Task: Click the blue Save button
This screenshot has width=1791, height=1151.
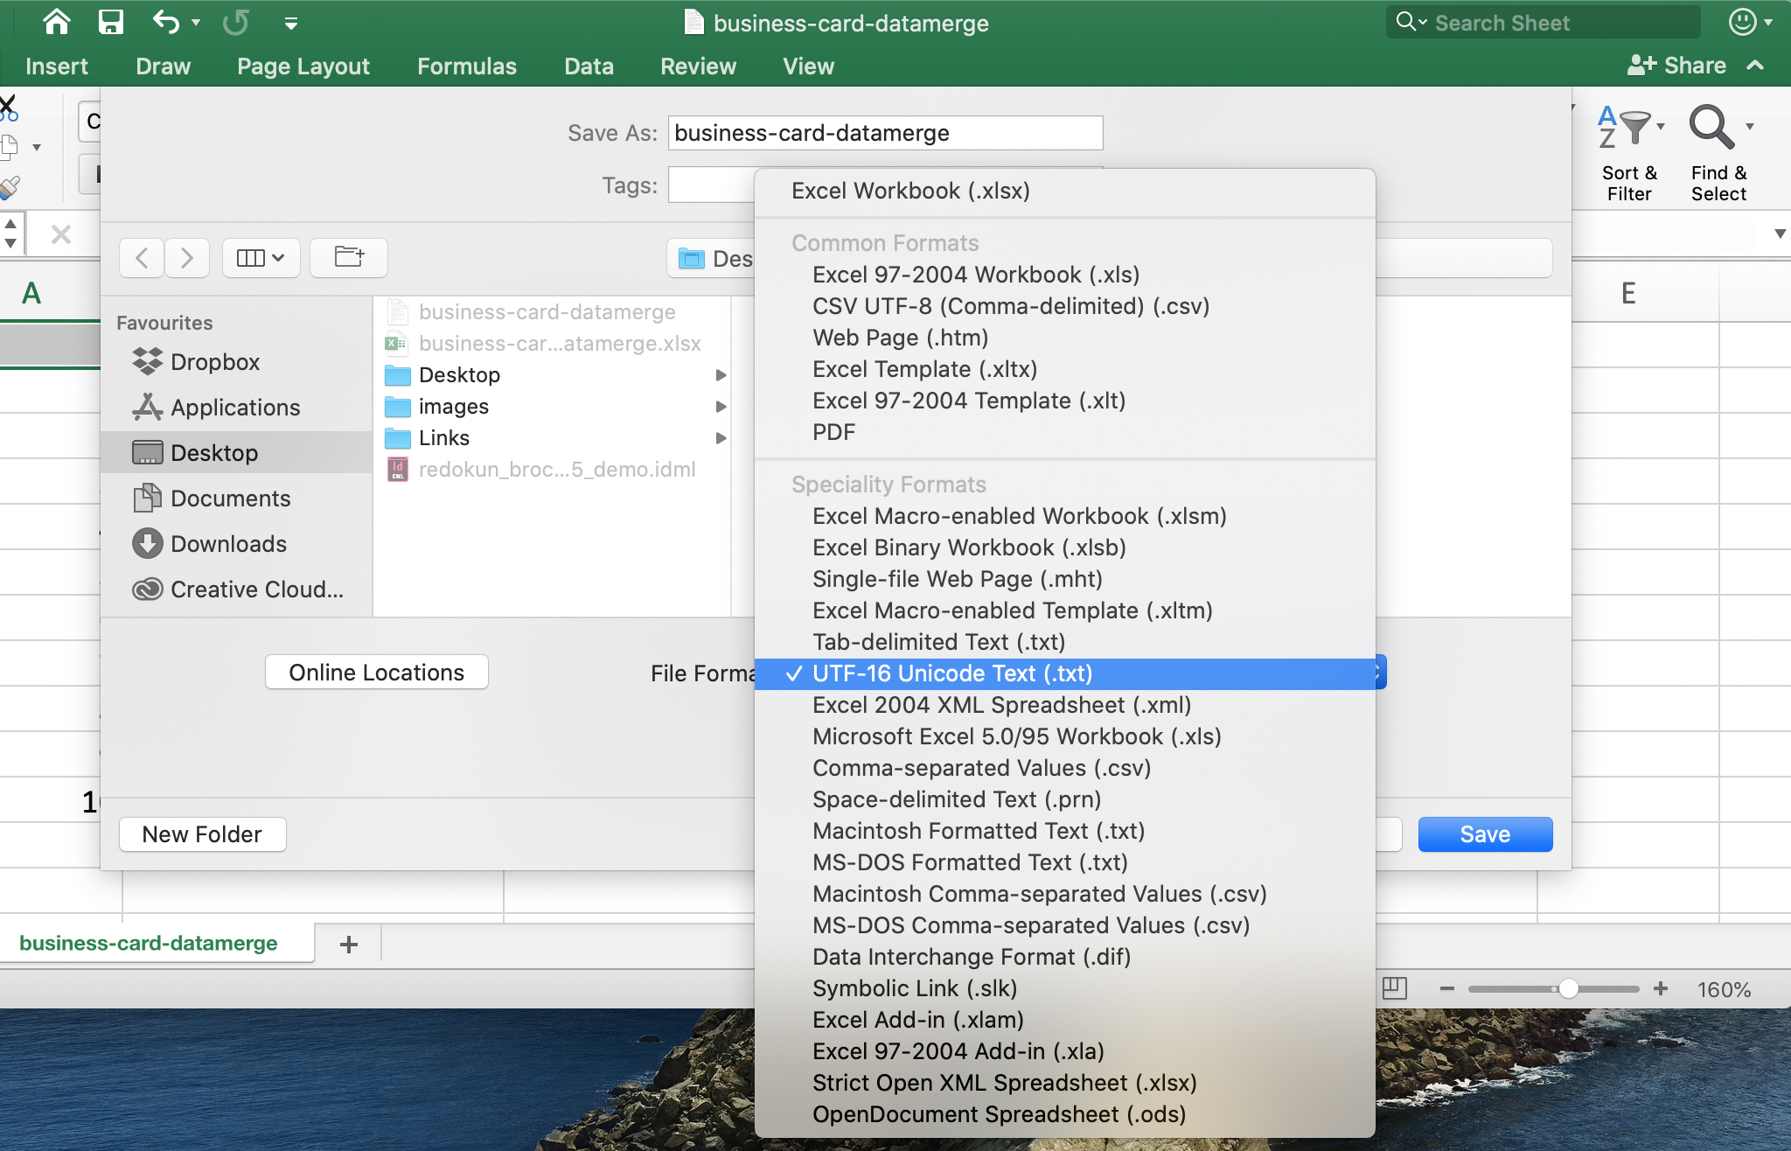Action: [1485, 834]
